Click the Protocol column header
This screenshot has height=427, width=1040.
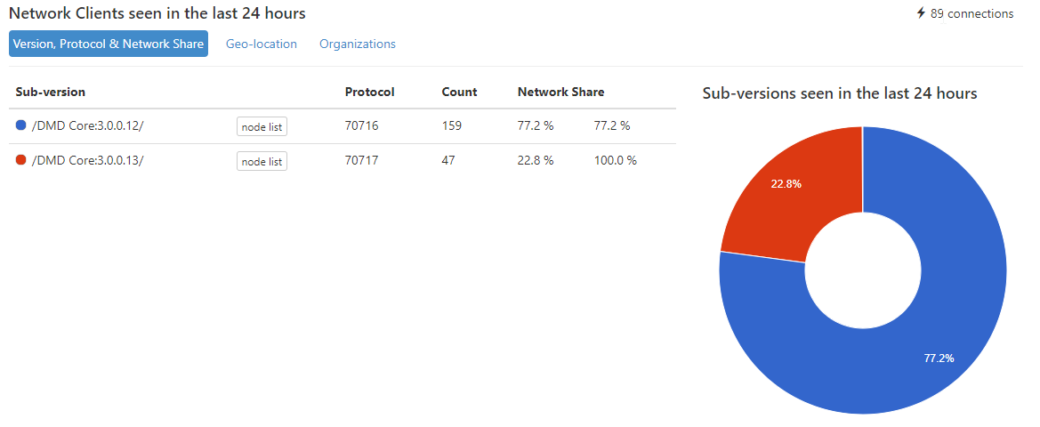click(369, 93)
